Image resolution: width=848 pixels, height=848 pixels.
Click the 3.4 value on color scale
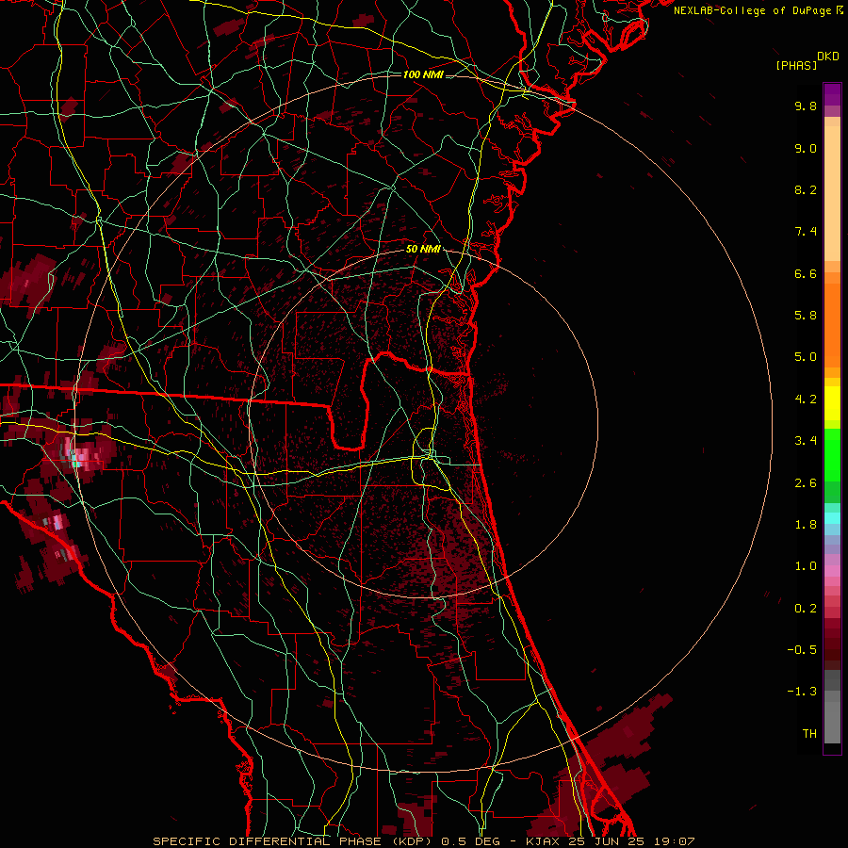click(806, 441)
